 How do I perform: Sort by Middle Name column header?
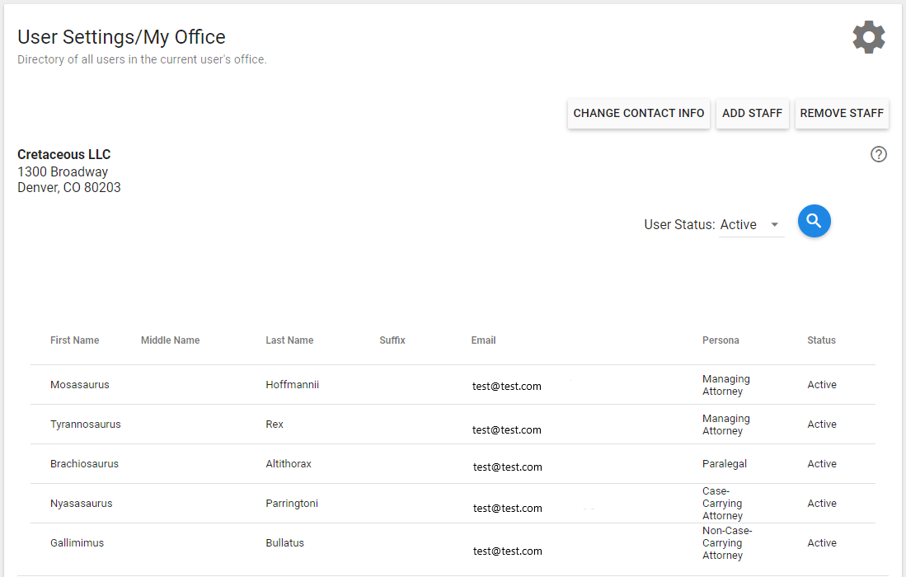[171, 340]
